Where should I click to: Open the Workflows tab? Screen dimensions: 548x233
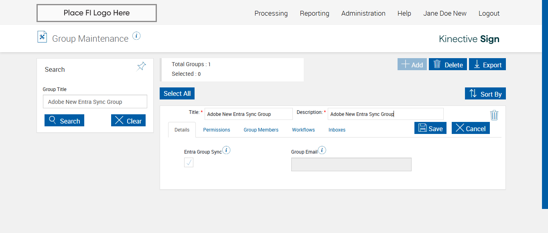click(303, 130)
